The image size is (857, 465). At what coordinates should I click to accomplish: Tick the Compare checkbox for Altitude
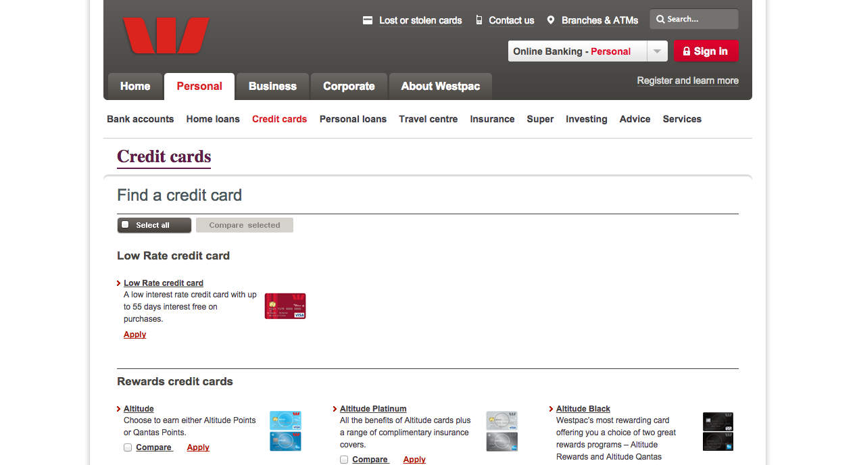[x=128, y=447]
